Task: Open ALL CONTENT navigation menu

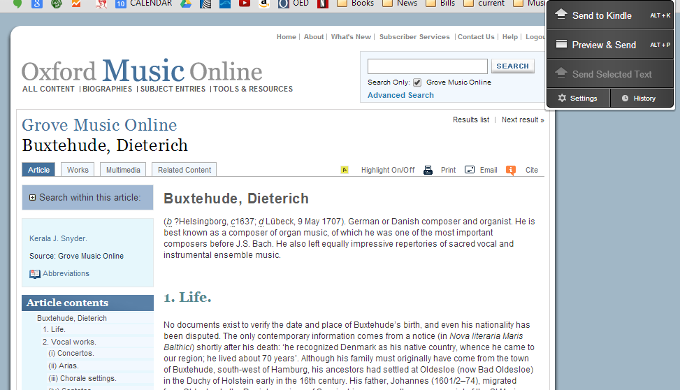Action: (49, 89)
